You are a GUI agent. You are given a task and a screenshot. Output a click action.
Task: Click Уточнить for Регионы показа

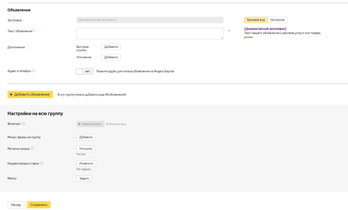[x=86, y=149]
